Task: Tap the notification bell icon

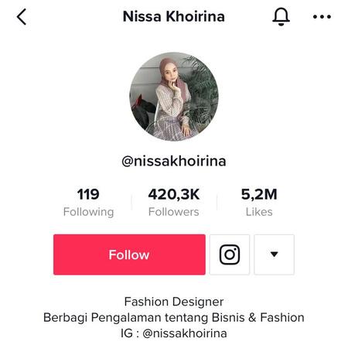Action: pyautogui.click(x=281, y=17)
